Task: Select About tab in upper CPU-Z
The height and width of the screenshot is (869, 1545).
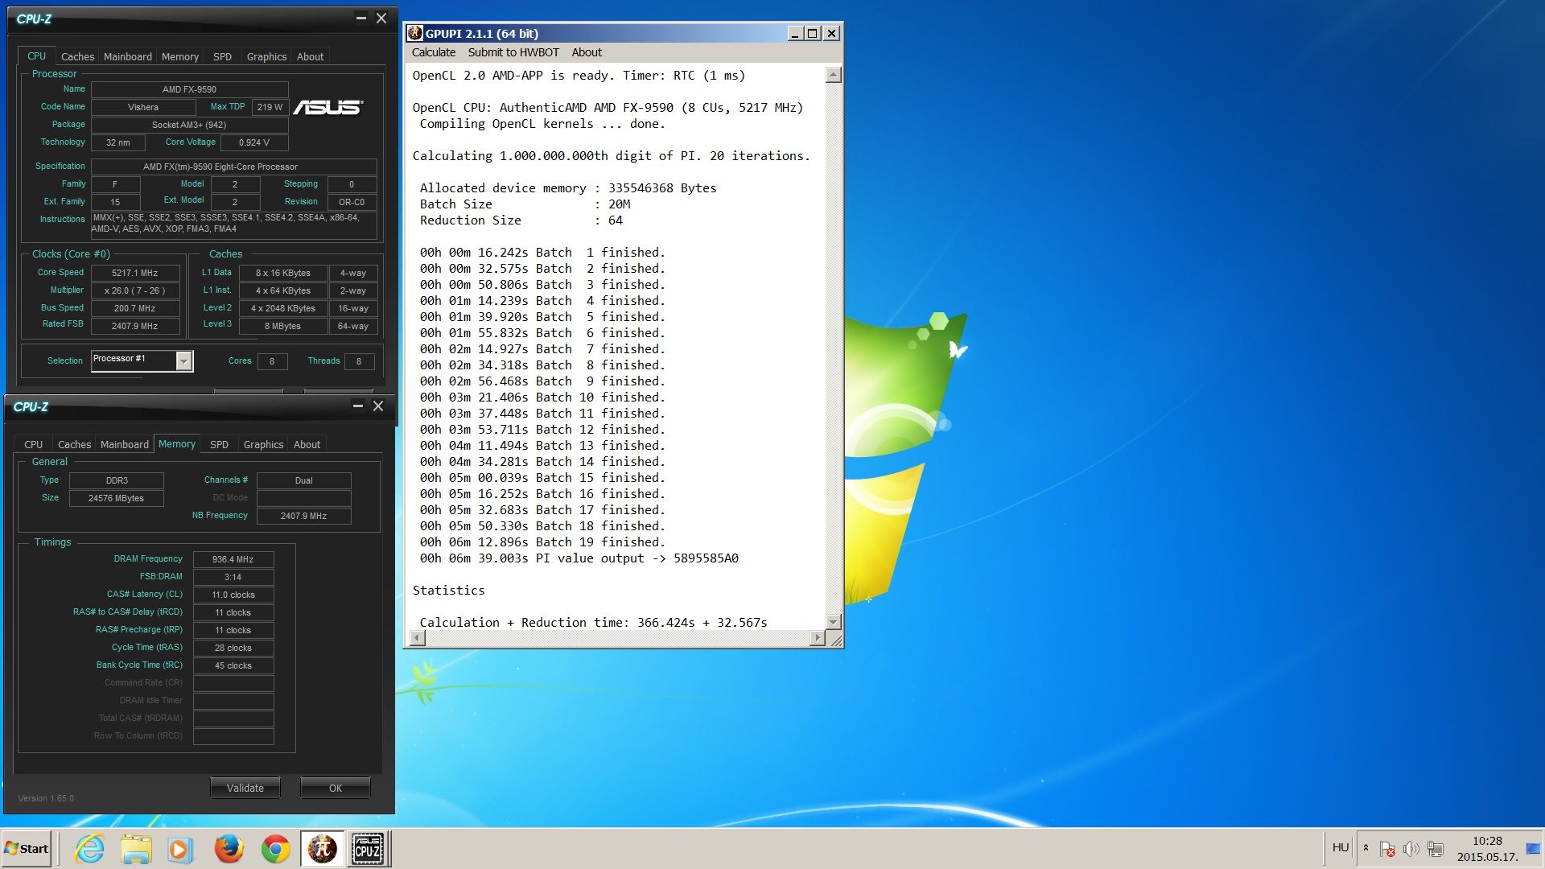Action: tap(310, 56)
